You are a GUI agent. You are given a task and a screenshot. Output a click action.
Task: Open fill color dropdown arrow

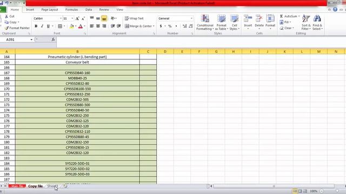coord(76,26)
